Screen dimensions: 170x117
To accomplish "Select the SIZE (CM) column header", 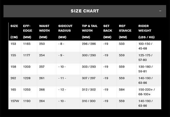I will point(14,31).
